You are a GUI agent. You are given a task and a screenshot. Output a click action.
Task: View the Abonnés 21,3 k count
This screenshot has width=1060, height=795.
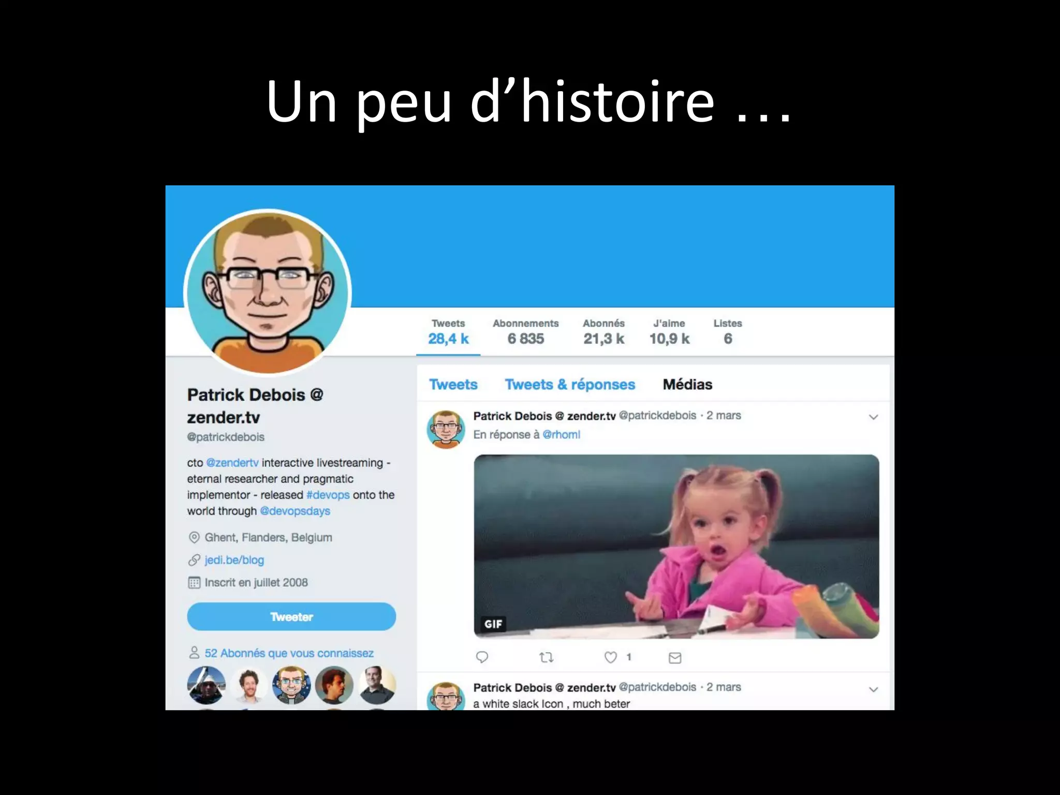[603, 332]
